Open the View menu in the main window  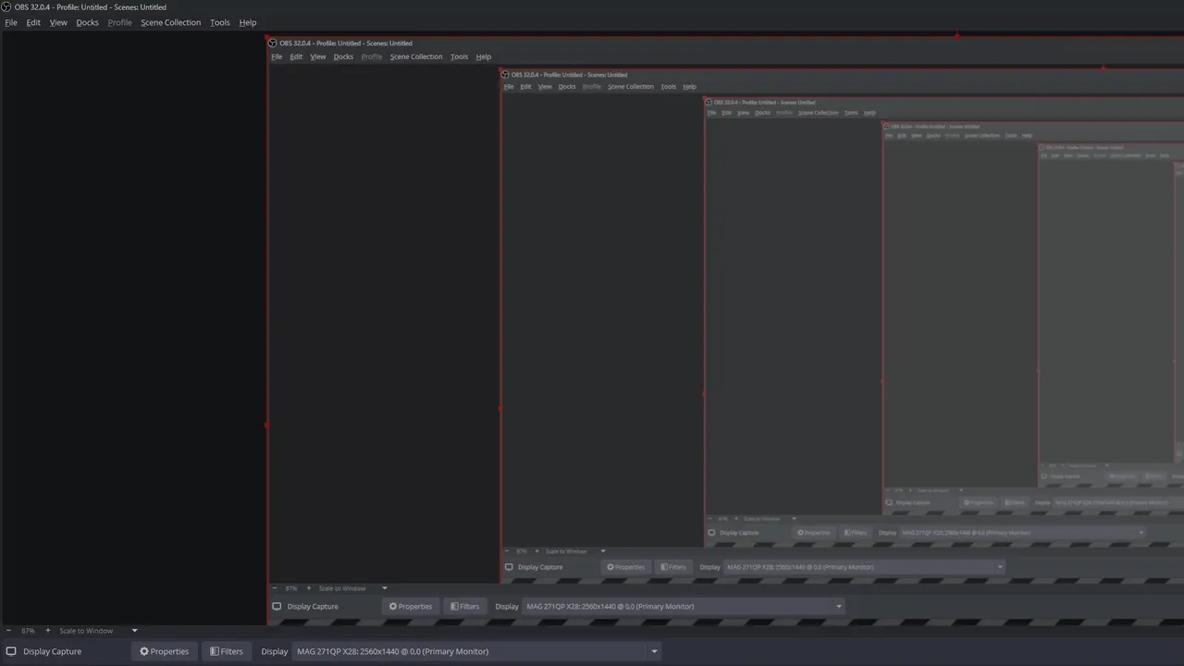click(x=58, y=22)
